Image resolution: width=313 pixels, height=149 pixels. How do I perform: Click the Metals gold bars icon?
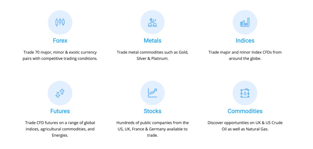[153, 22]
